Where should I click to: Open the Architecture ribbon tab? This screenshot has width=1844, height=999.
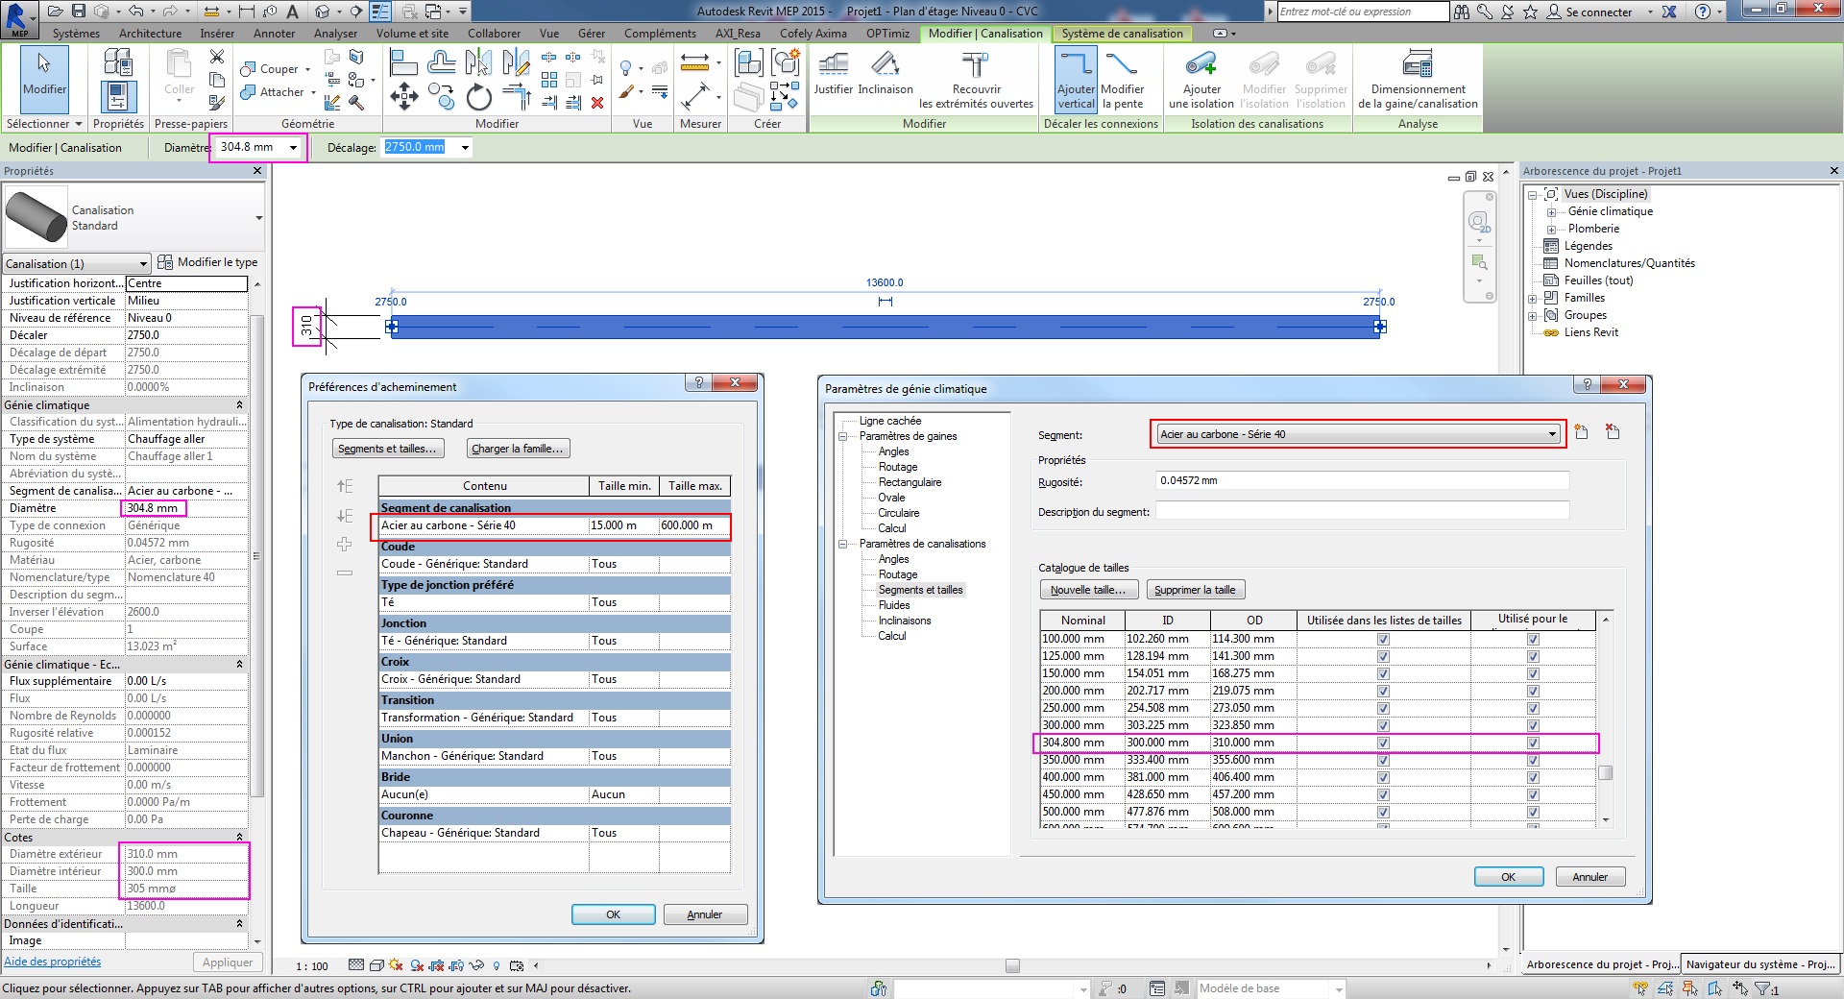150,33
